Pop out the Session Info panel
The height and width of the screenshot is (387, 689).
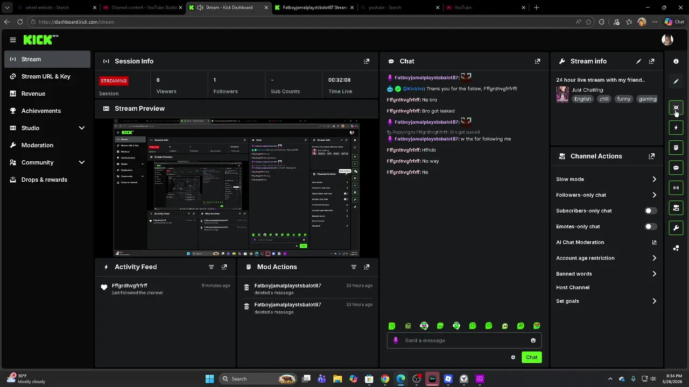coord(367,61)
